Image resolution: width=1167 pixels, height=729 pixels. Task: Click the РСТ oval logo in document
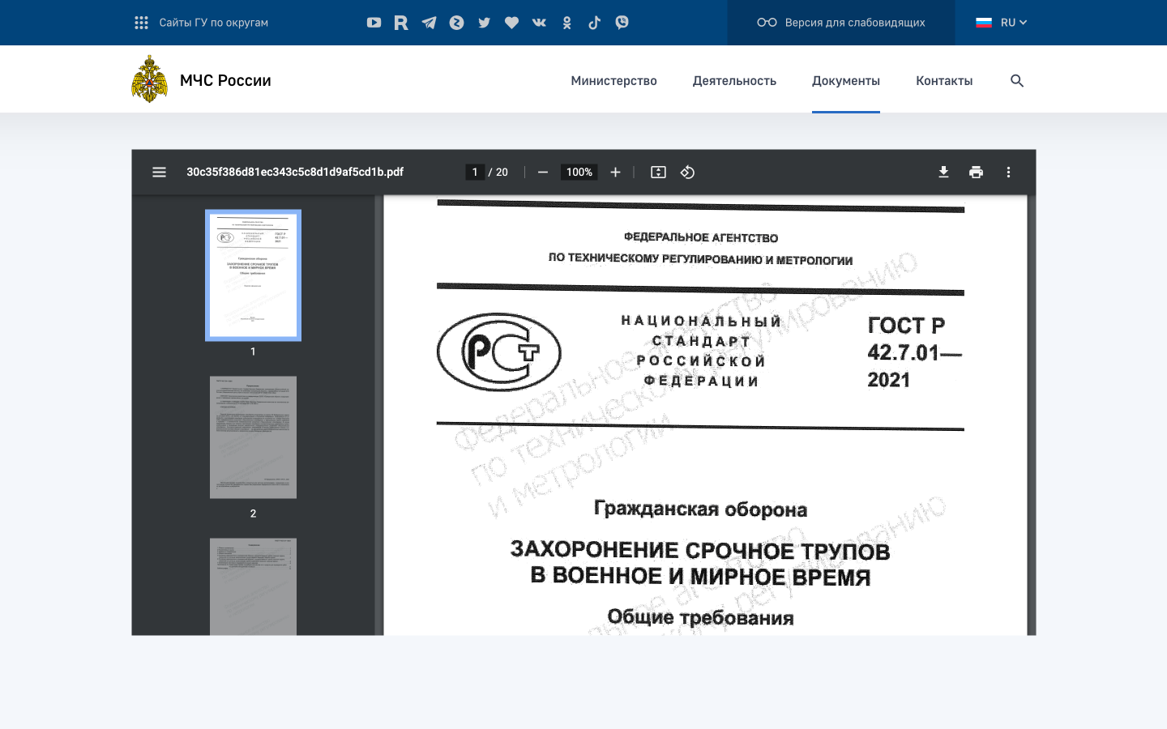(x=498, y=352)
